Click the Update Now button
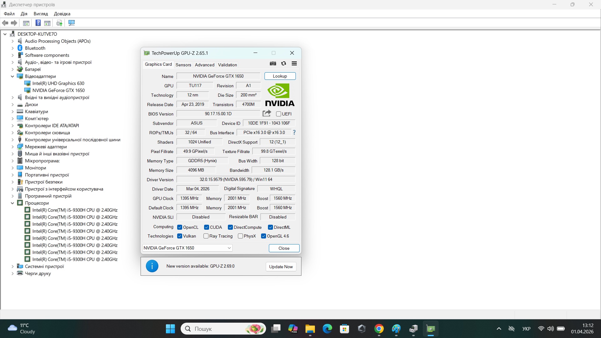 281,267
